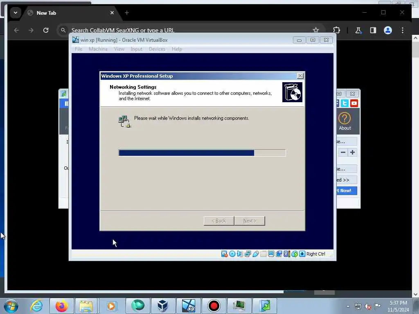Click the muted volume icon in system tray

click(x=368, y=307)
